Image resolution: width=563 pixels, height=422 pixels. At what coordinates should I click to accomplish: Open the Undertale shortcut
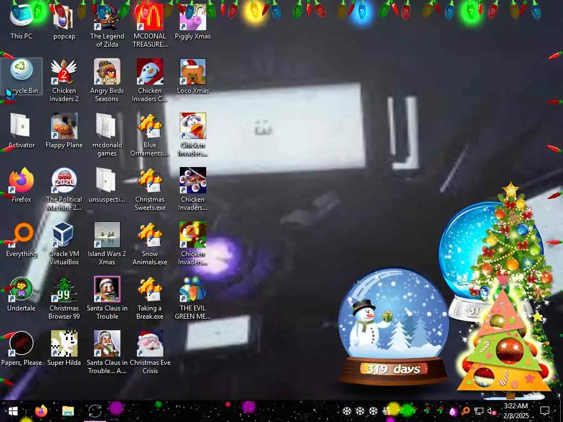tap(21, 293)
